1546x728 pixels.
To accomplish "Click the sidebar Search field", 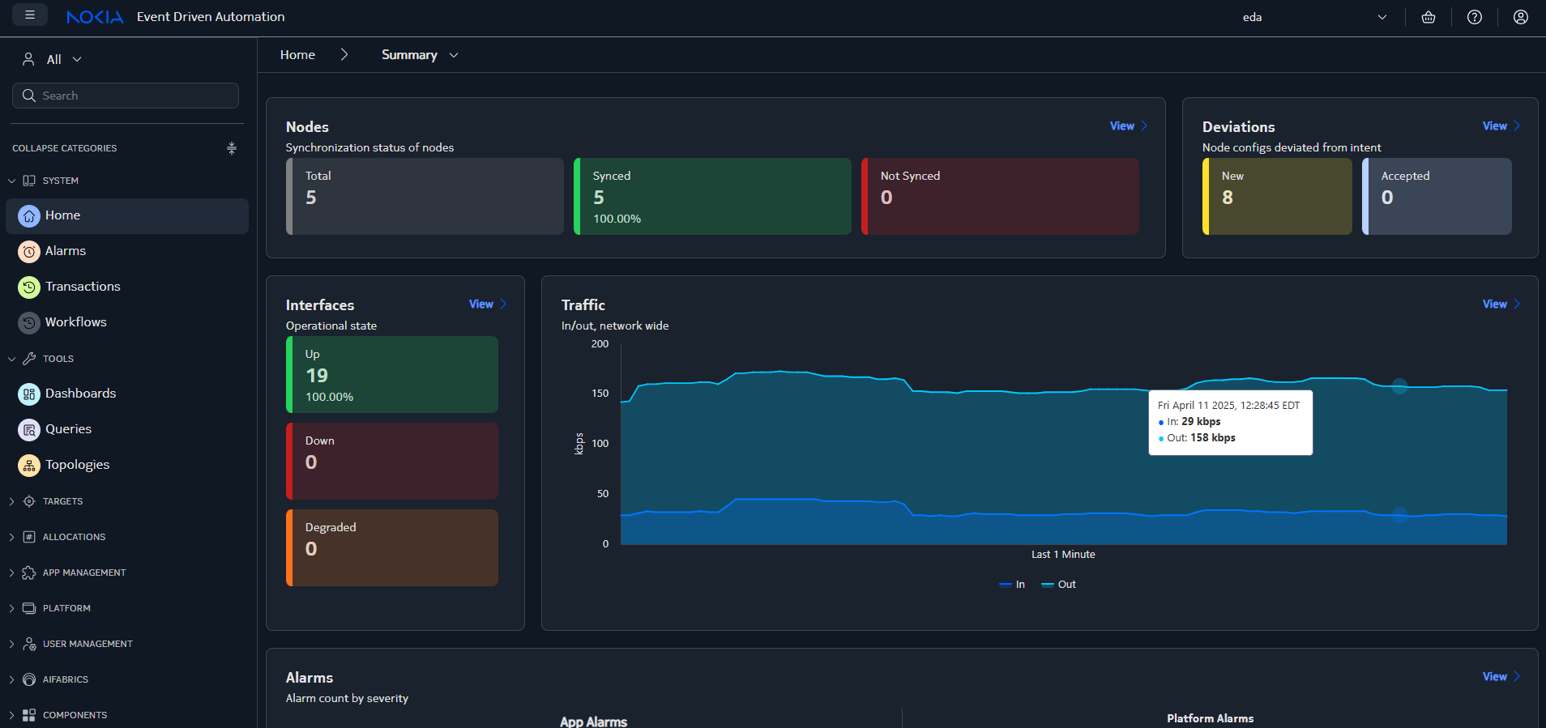I will [126, 96].
